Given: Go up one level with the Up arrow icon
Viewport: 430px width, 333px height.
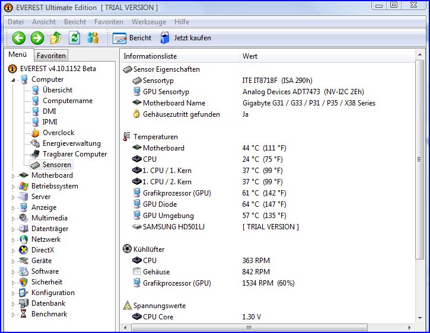Looking at the screenshot, I should (56, 38).
